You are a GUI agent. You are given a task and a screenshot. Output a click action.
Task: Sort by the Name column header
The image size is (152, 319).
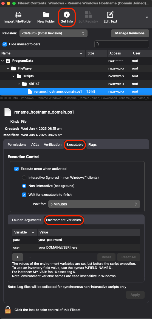[x=43, y=53]
